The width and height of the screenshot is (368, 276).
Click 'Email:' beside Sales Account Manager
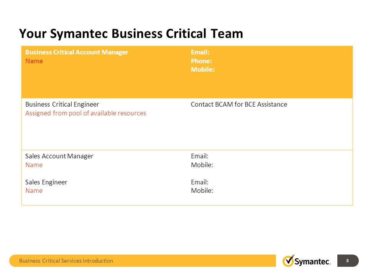click(200, 156)
